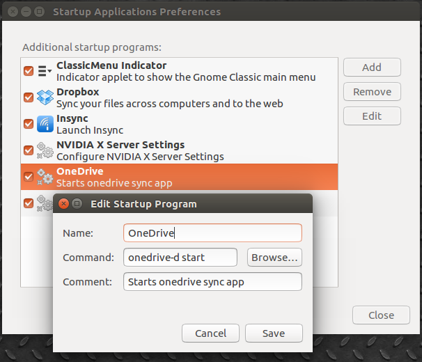Uncheck the ClassicMenu Indicator checkbox
422x362 pixels.
(29, 71)
